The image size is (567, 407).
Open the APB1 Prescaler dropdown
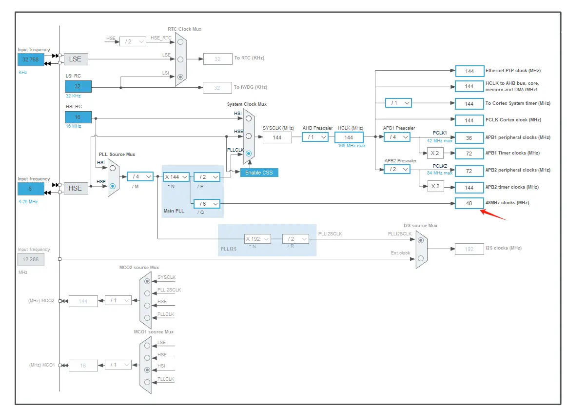[x=397, y=137]
